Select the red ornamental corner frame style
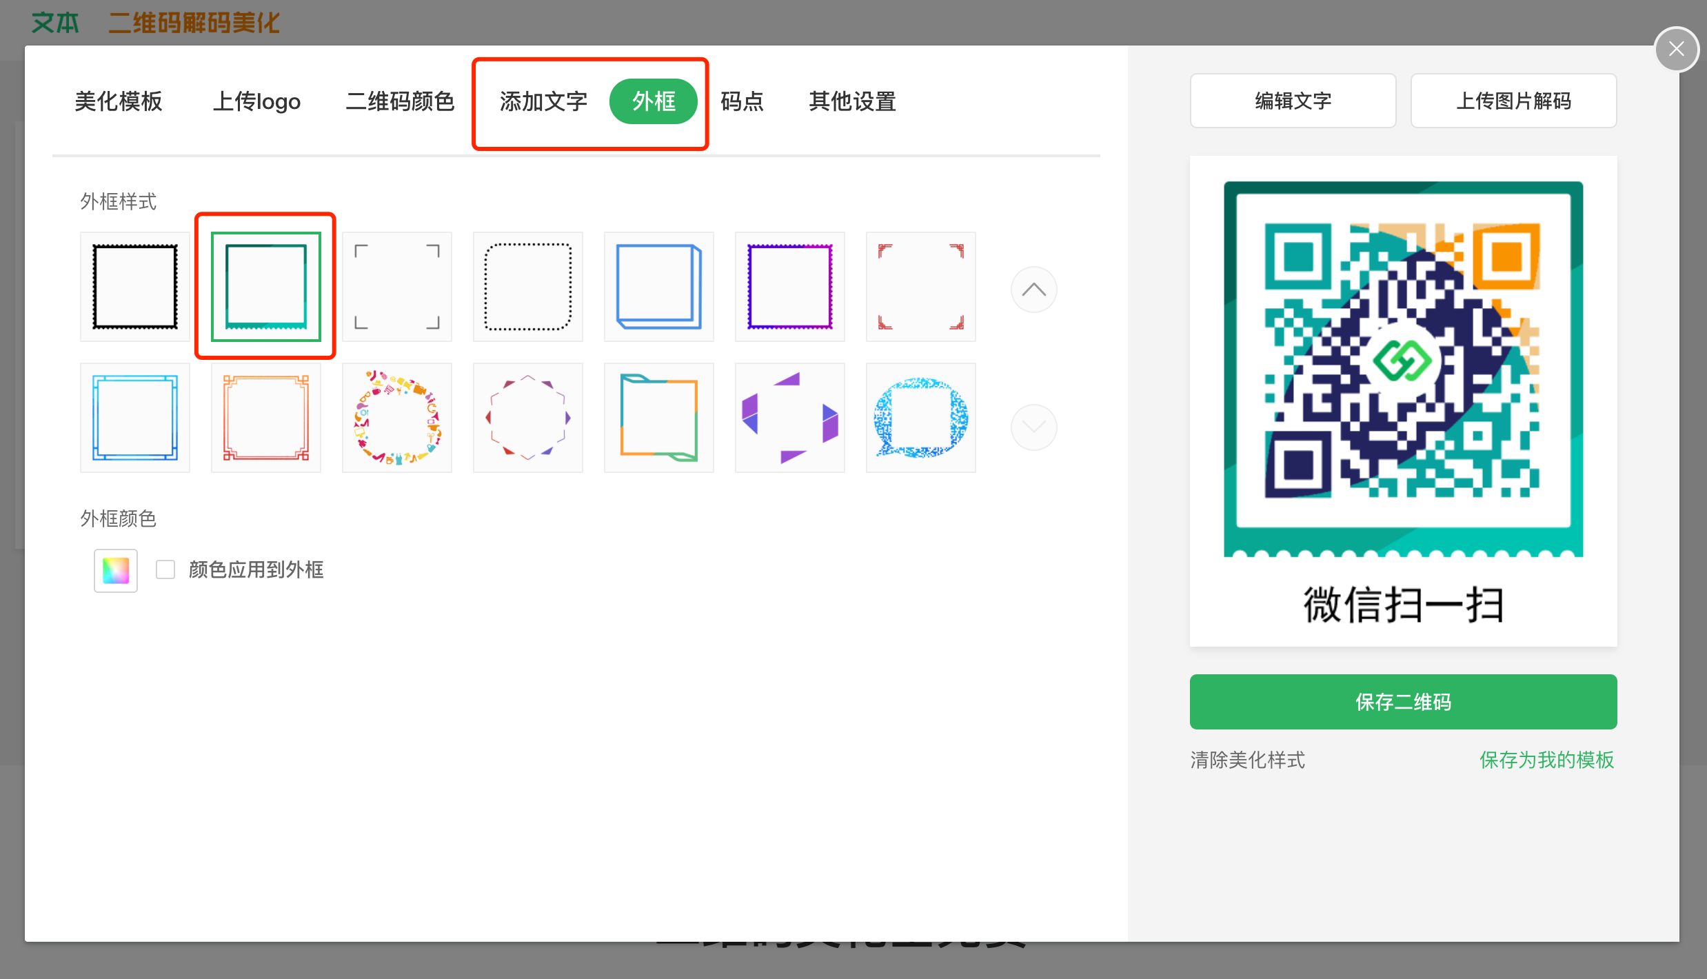The image size is (1707, 979). (x=921, y=287)
